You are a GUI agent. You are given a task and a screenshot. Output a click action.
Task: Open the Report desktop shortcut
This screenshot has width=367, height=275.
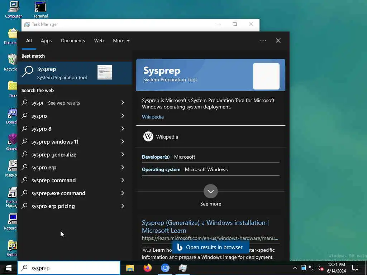point(11,221)
